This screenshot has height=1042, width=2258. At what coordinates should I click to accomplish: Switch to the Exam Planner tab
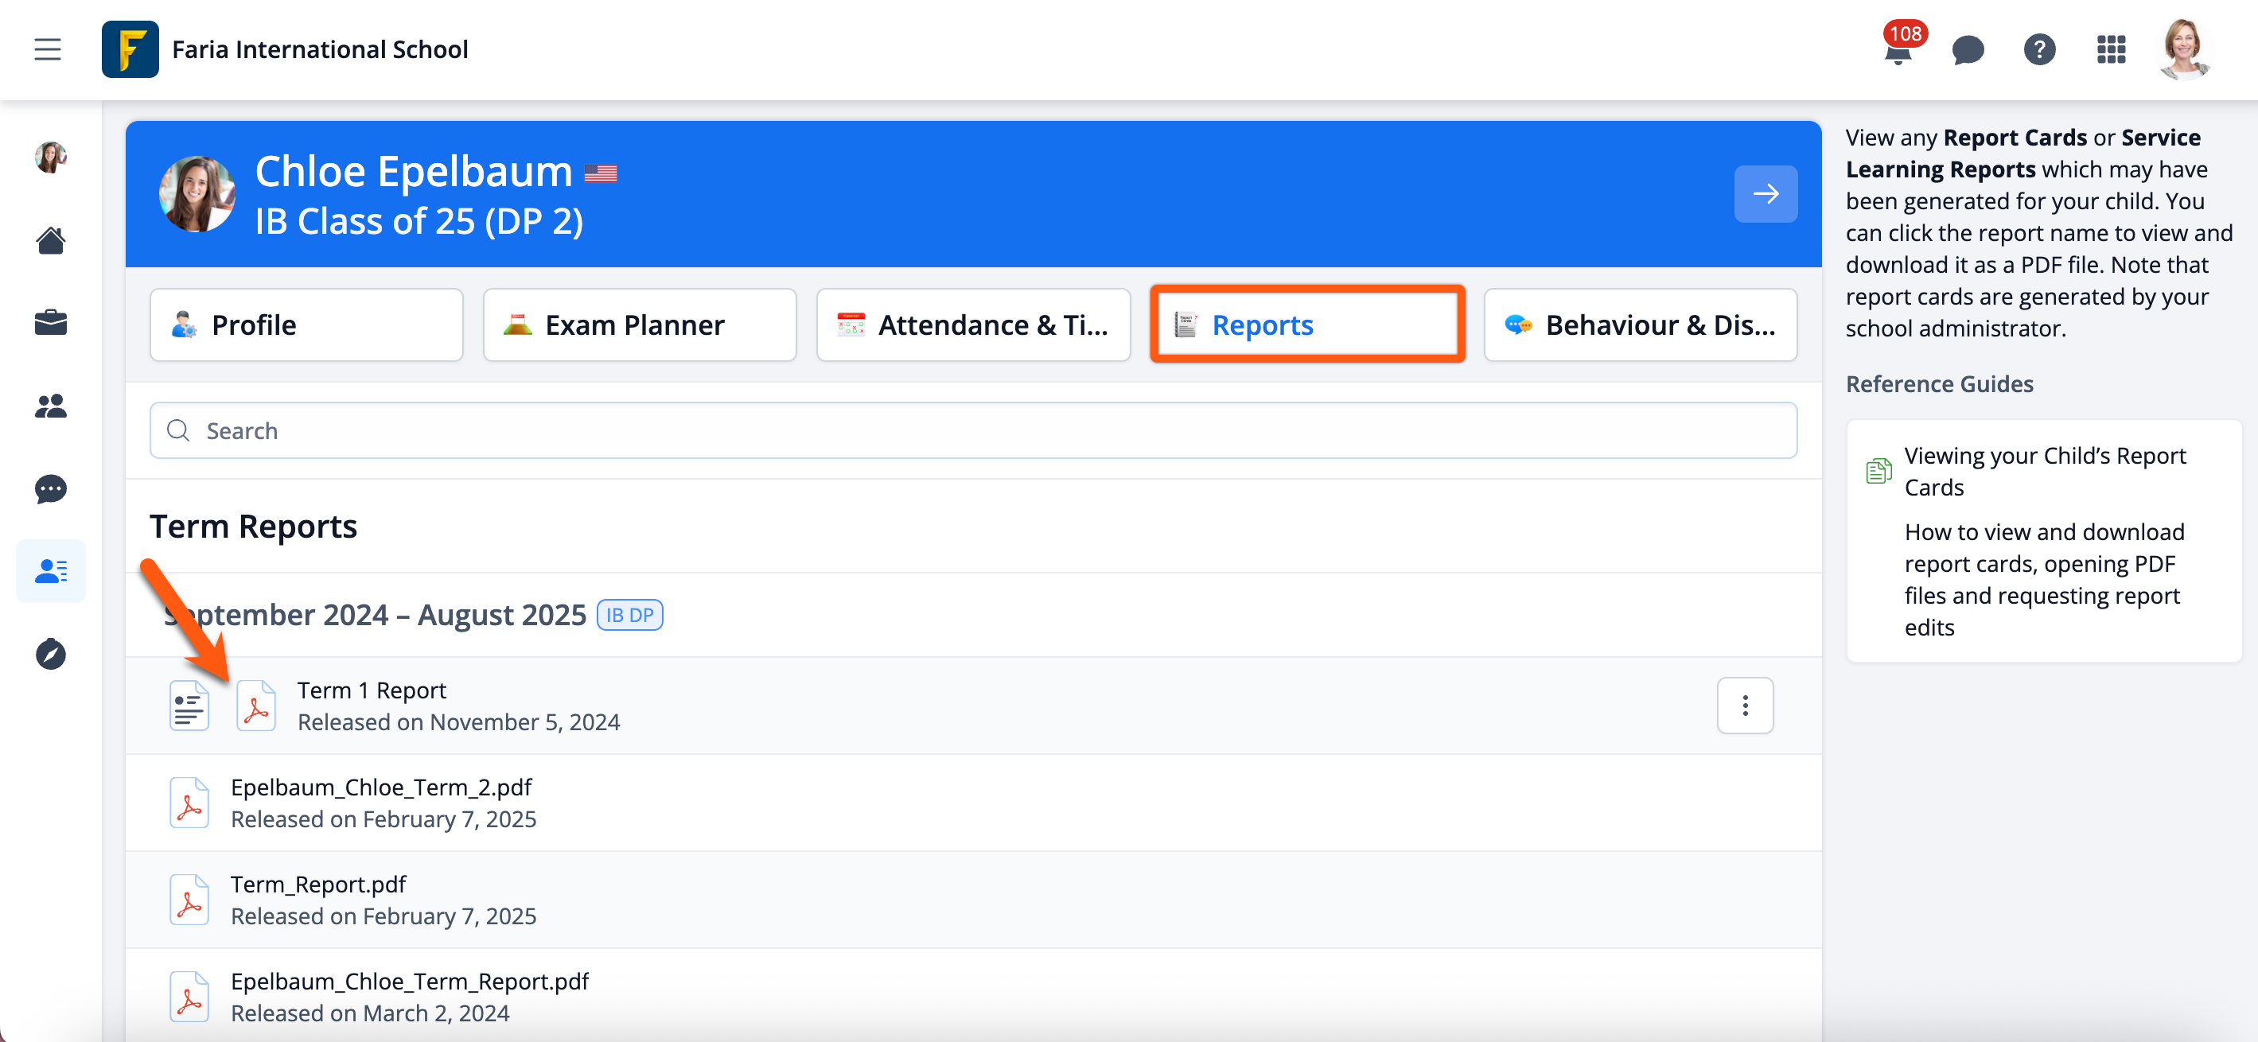[639, 325]
